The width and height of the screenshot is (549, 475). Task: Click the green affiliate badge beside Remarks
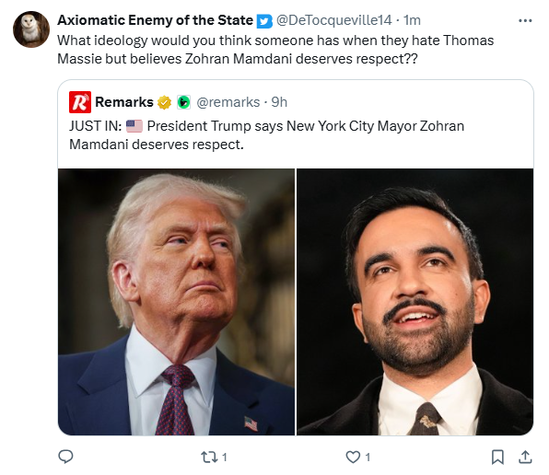(x=183, y=102)
